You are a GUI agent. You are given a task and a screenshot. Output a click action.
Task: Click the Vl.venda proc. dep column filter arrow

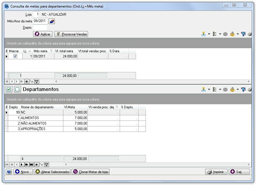pos(117,107)
